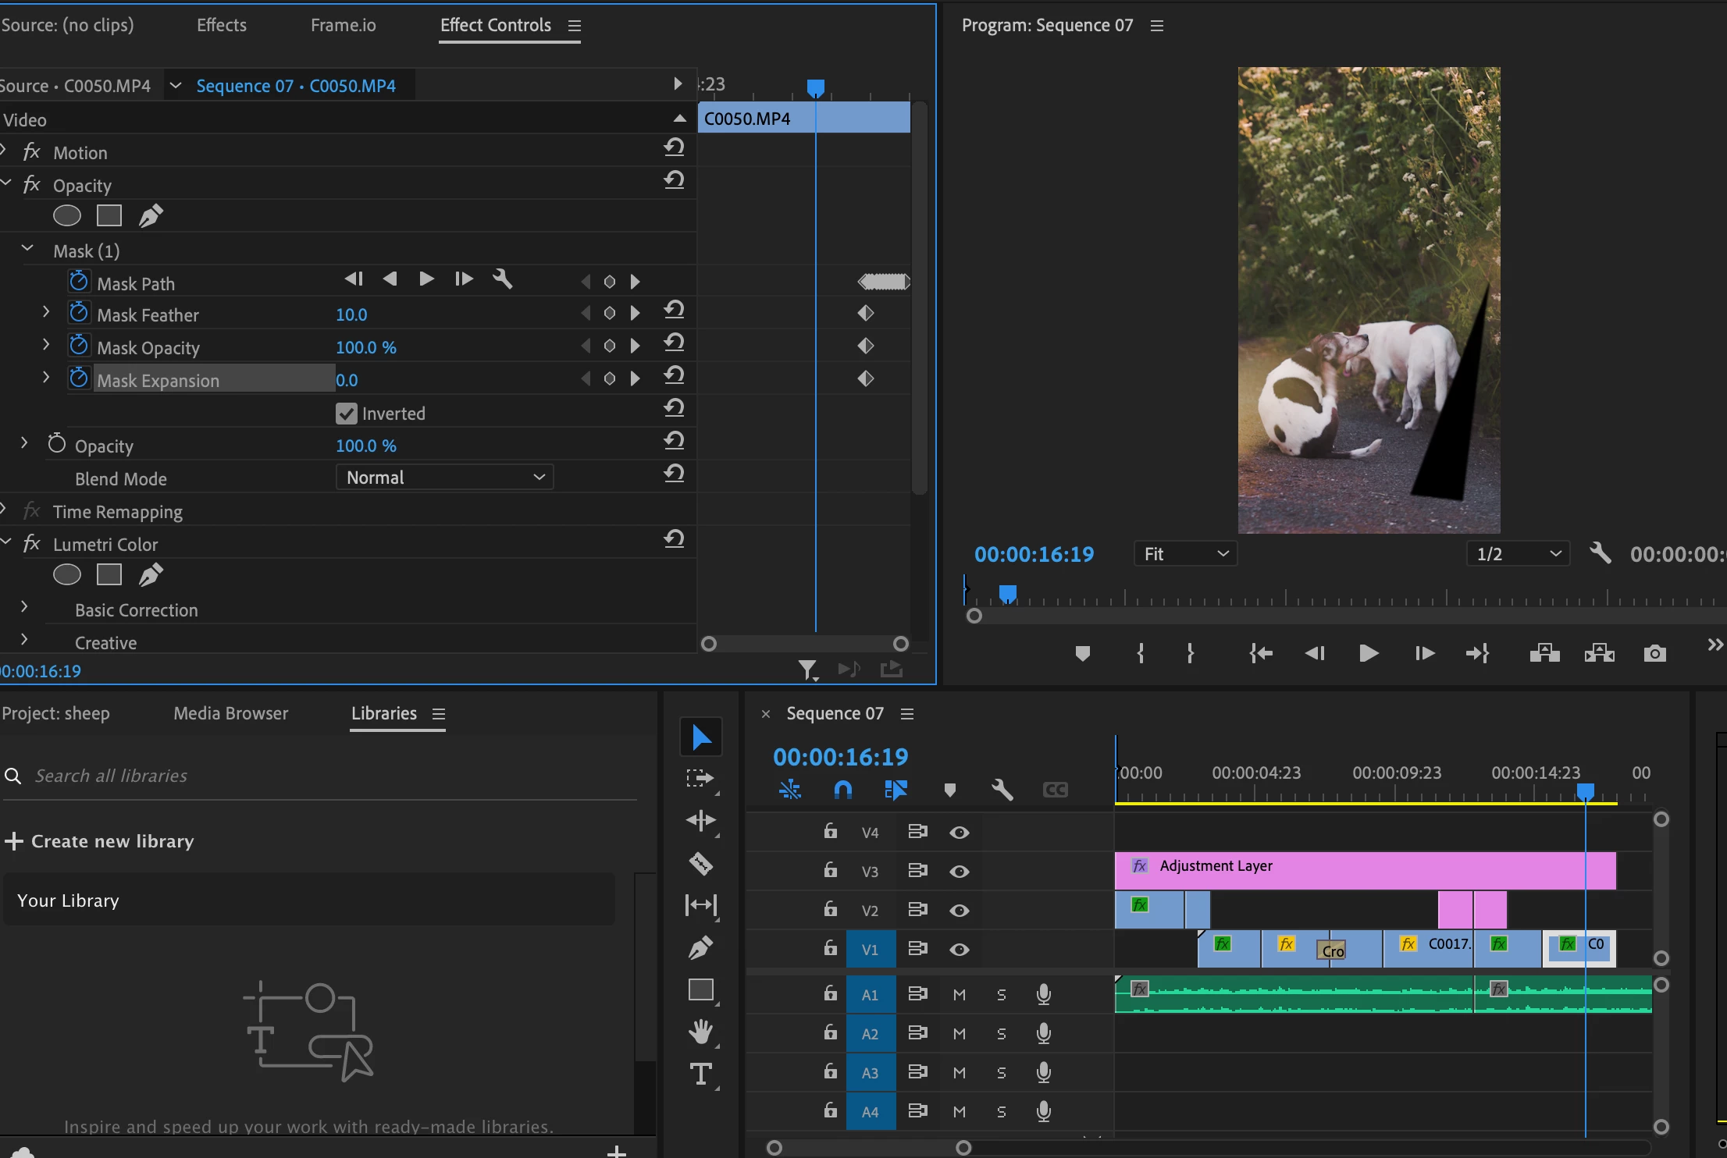Hide track V3 with its eye icon
Image resolution: width=1727 pixels, height=1158 pixels.
point(960,872)
